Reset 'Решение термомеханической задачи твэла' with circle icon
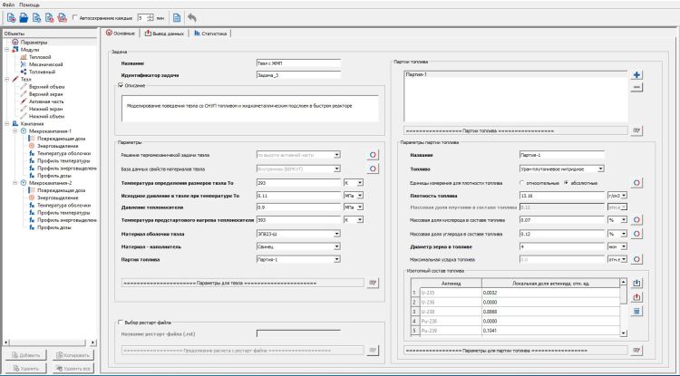This screenshot has height=376, width=680. 373,155
